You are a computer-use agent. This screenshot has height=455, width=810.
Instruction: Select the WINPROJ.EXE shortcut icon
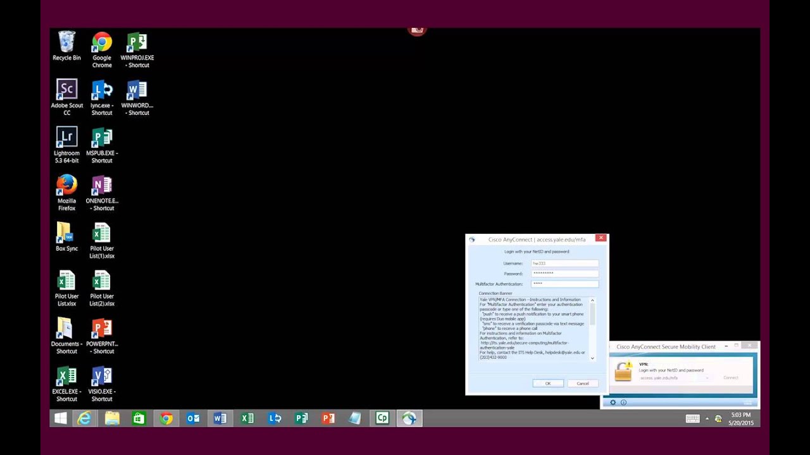point(137,50)
